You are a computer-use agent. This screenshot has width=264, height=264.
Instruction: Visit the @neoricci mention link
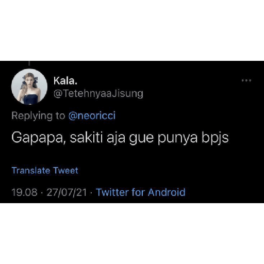[92, 115]
